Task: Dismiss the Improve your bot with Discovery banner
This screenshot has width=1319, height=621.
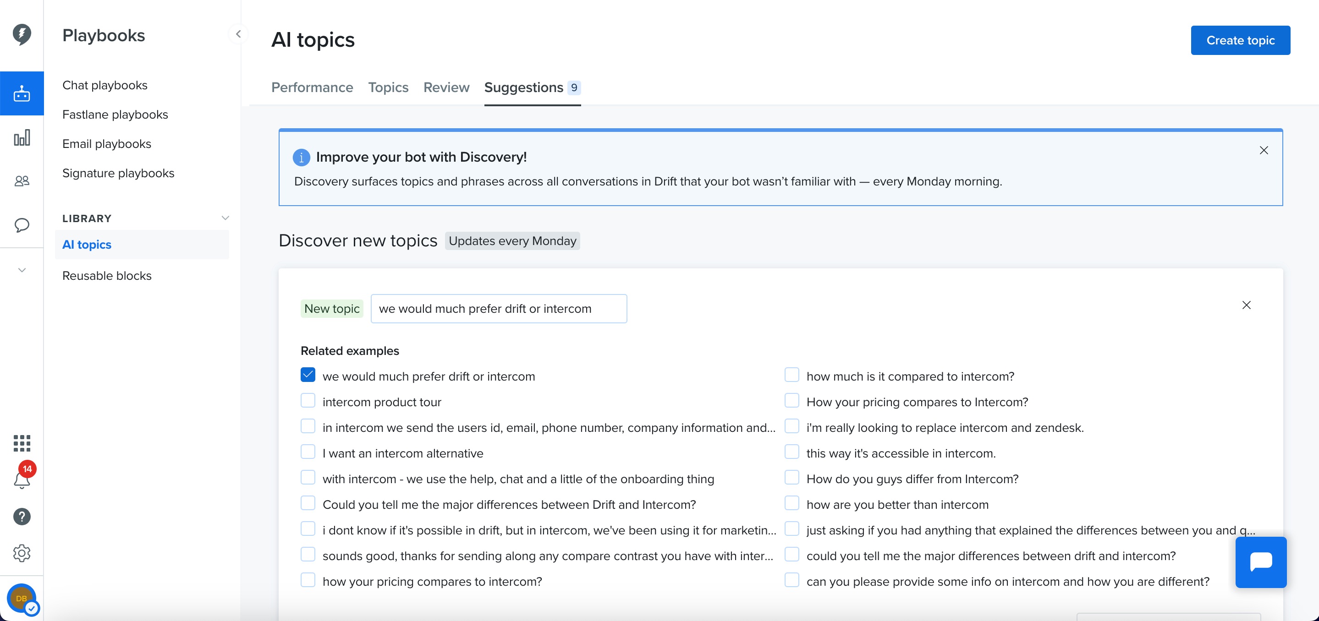Action: pos(1264,150)
